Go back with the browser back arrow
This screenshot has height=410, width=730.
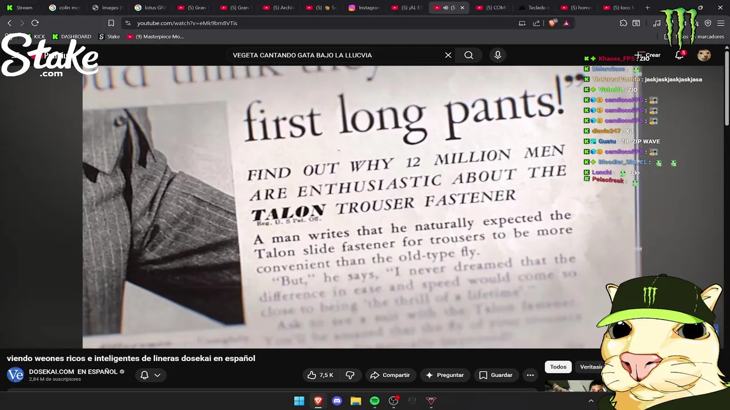[x=9, y=23]
